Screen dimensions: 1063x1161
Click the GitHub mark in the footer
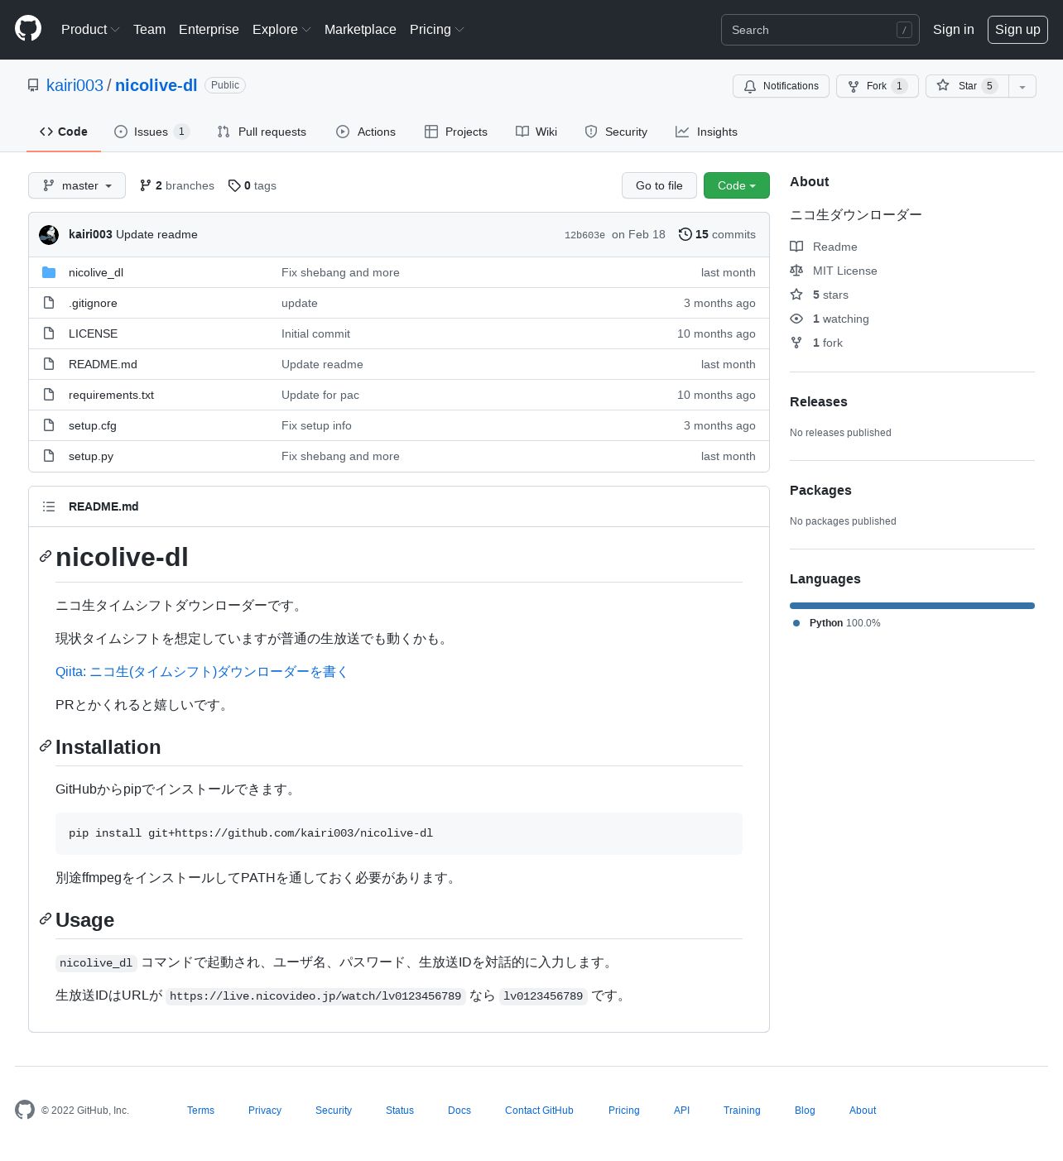coord(25,1110)
